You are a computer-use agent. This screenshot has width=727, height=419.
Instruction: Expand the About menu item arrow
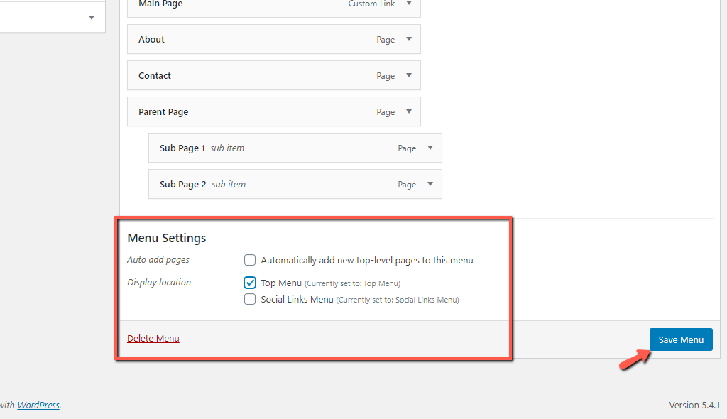coord(409,40)
